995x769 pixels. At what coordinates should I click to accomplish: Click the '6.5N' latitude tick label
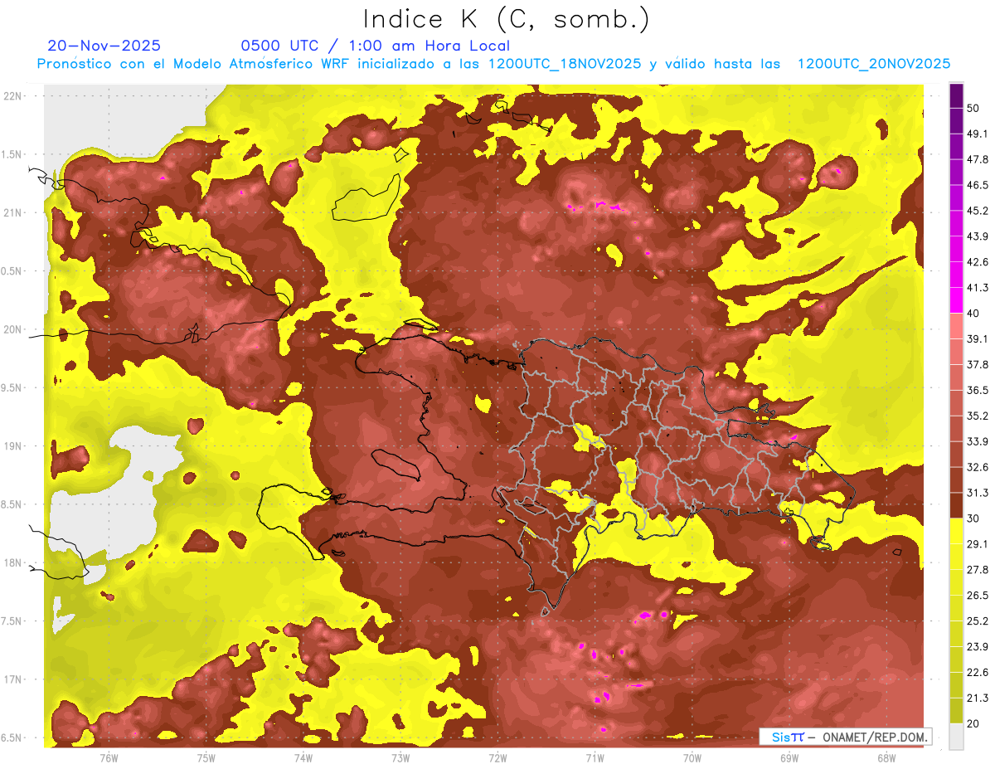(11, 737)
